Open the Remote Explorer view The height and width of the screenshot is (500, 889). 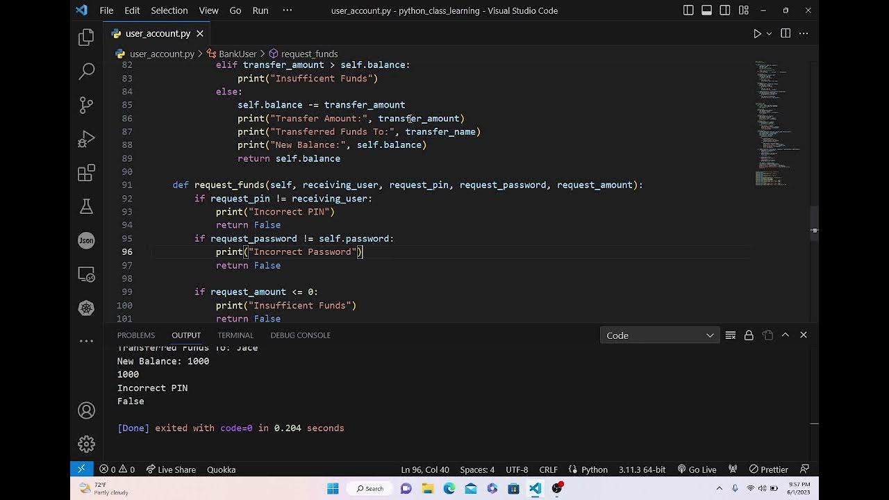click(86, 274)
